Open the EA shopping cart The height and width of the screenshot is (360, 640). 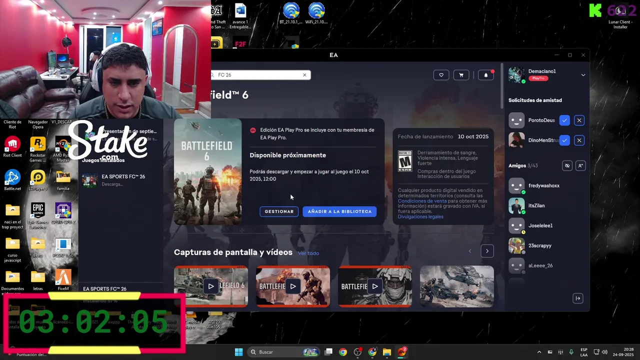[x=461, y=75]
